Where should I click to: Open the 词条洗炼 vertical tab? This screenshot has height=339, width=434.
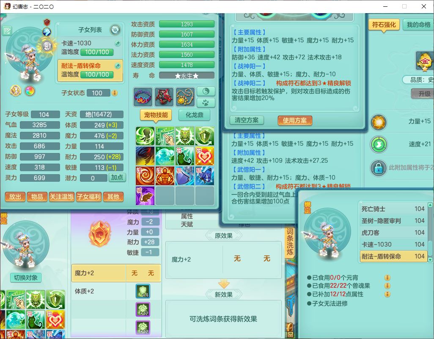[290, 243]
